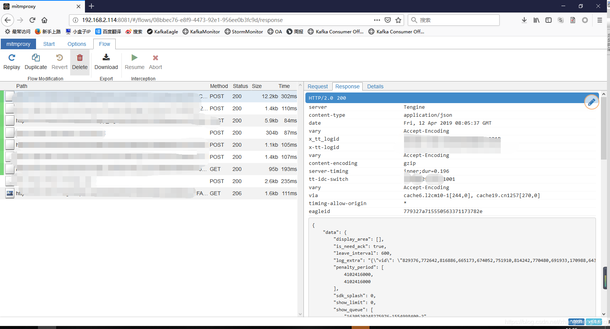Select the Flow tab

click(x=104, y=44)
